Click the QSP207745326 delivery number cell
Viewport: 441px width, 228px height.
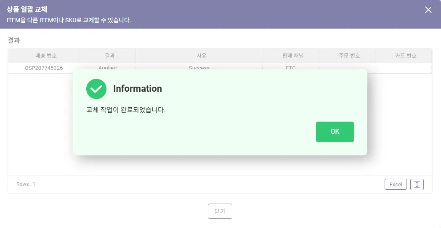(44, 68)
